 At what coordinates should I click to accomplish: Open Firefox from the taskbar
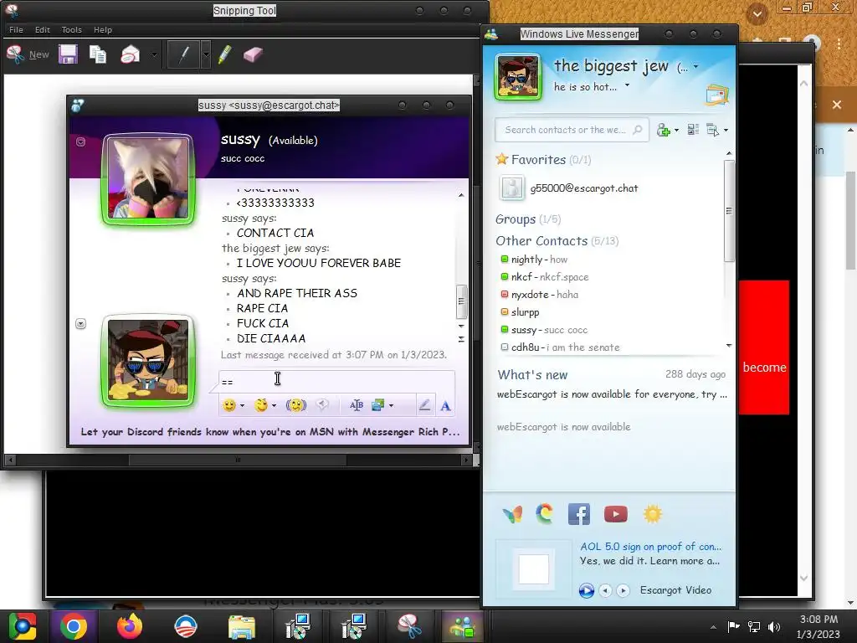point(130,626)
